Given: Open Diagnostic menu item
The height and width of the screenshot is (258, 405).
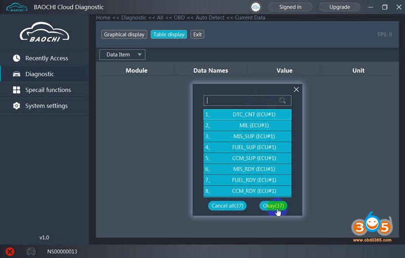Looking at the screenshot, I should [x=45, y=74].
